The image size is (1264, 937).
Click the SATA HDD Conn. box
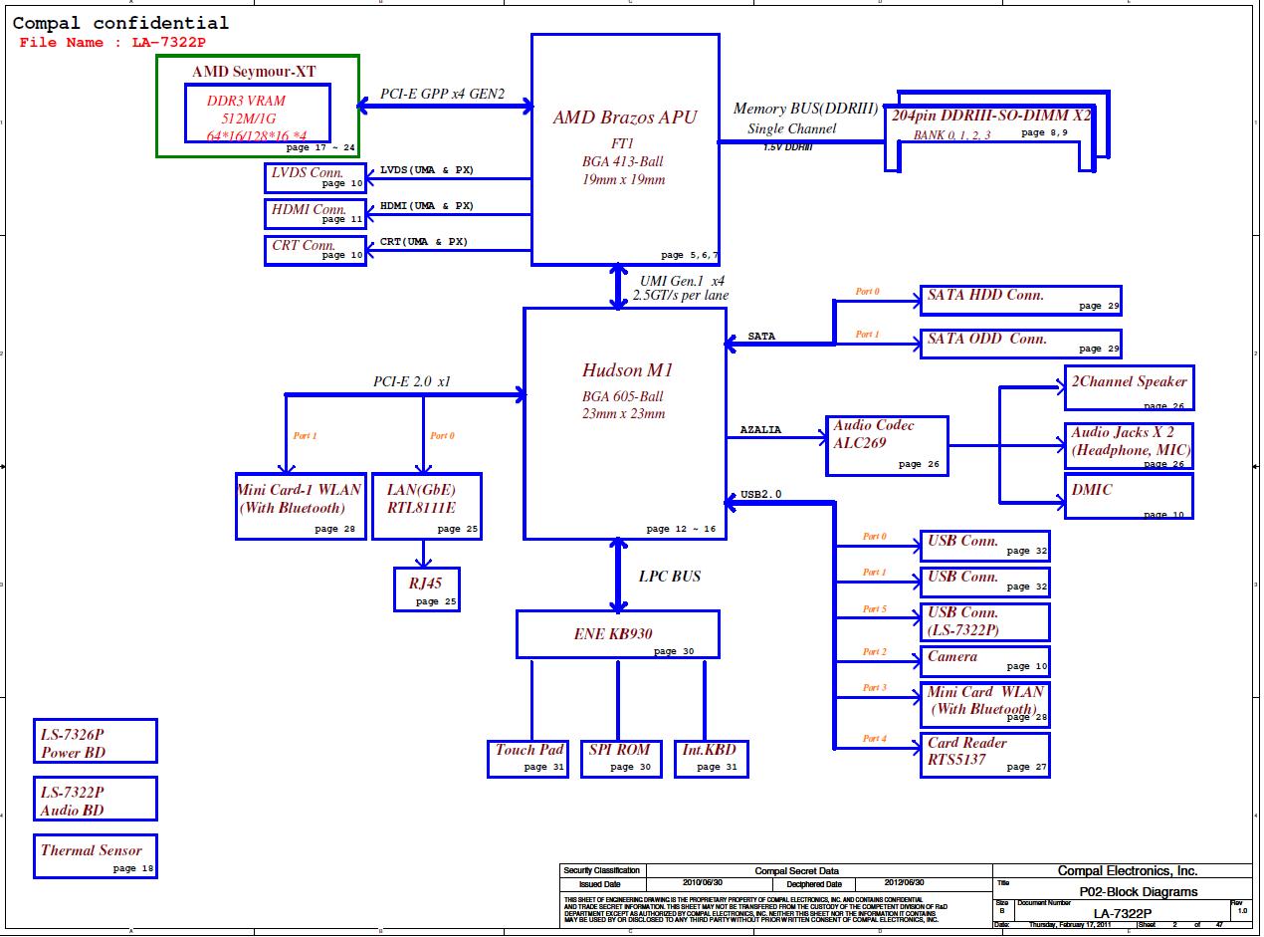[x=1021, y=301]
